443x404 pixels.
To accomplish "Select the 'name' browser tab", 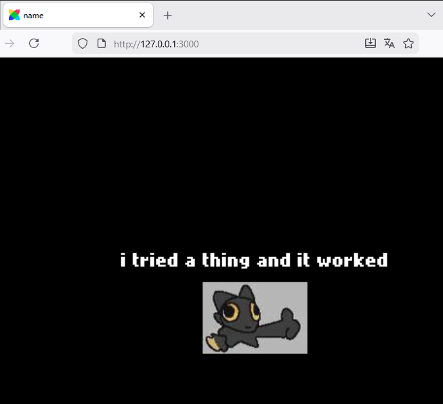I will tap(79, 16).
